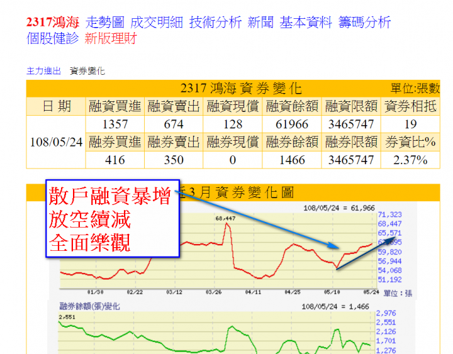Click the 51,192 axis value
Image resolution: width=453 pixels, height=354 pixels.
click(389, 280)
